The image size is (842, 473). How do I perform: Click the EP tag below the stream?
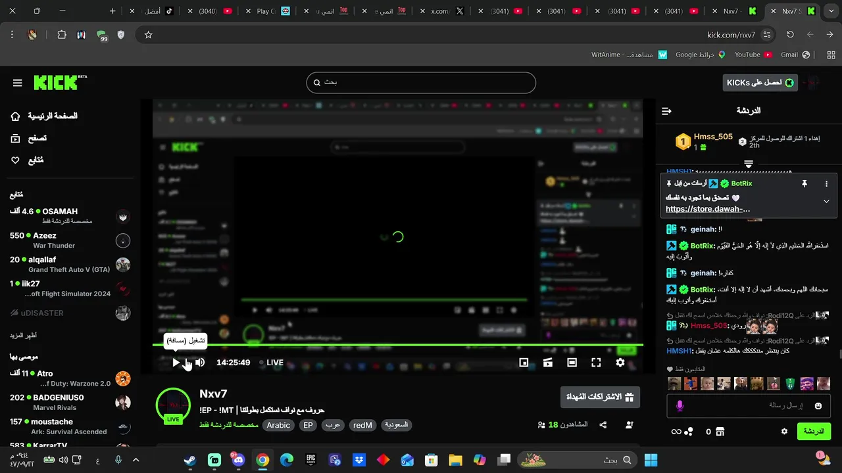308,425
